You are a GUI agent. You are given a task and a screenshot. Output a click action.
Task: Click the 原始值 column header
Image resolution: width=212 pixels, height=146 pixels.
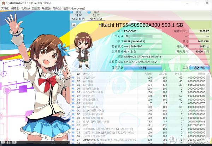pos(201,74)
